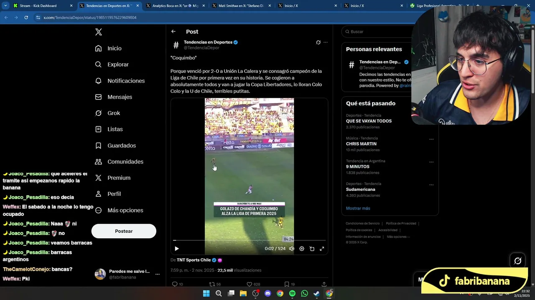Open WhatsApp from the taskbar
This screenshot has height=300, width=535.
tap(304, 293)
